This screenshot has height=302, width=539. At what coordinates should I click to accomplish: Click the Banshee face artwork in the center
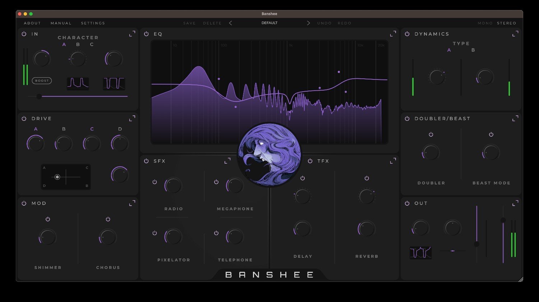click(x=269, y=155)
